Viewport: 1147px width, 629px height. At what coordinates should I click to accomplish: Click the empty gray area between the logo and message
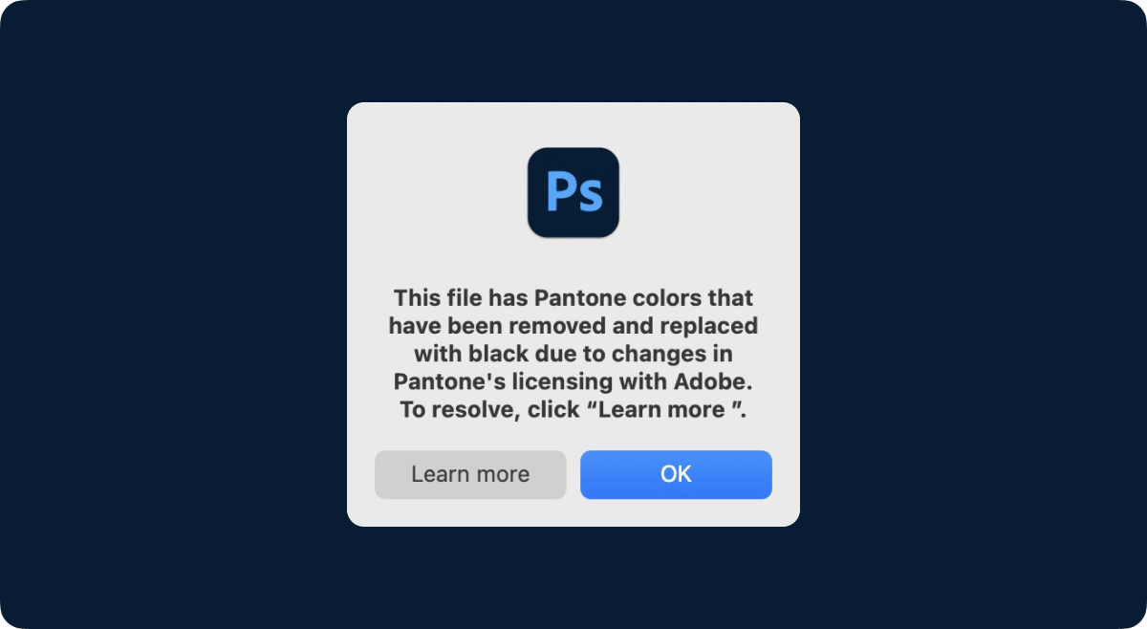(573, 262)
